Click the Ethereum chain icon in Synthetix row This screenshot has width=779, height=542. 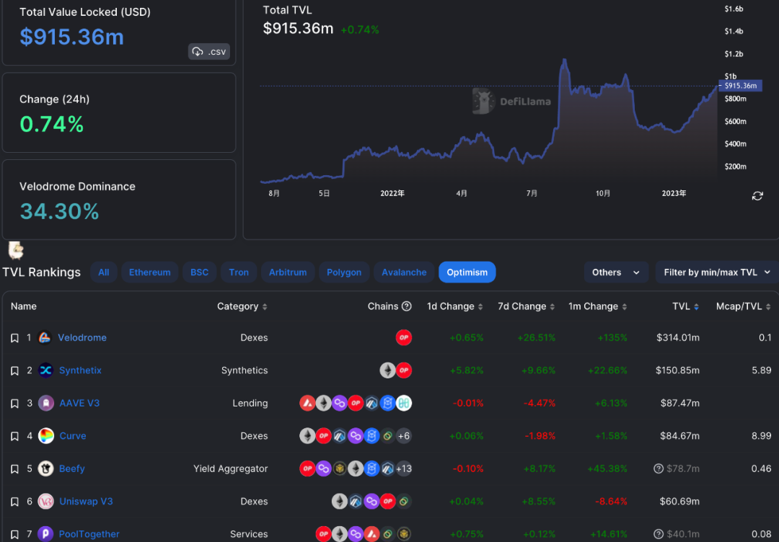tap(387, 370)
